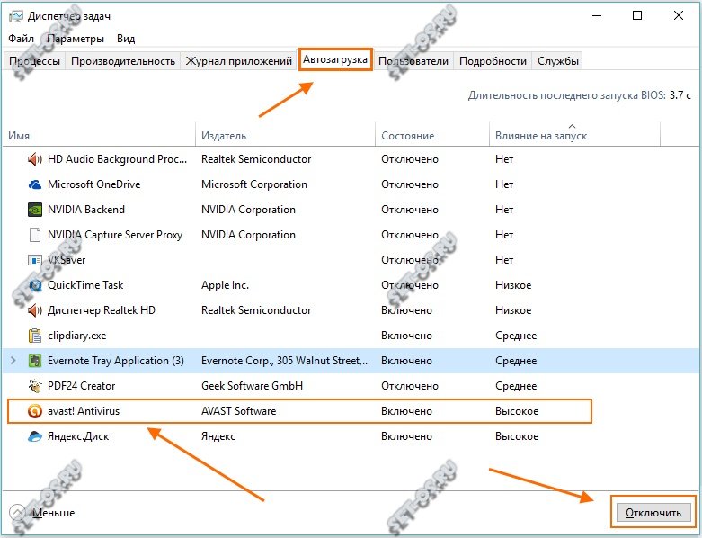Click the Включено state of Диспетчер Realtek HD
Screen dimensions: 702x538
tap(406, 310)
